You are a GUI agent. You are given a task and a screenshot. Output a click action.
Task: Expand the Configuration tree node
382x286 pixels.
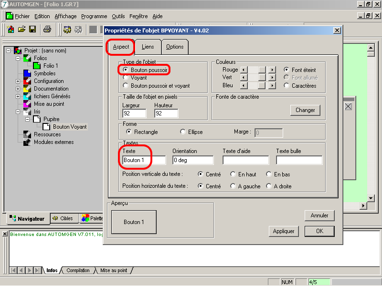point(18,81)
